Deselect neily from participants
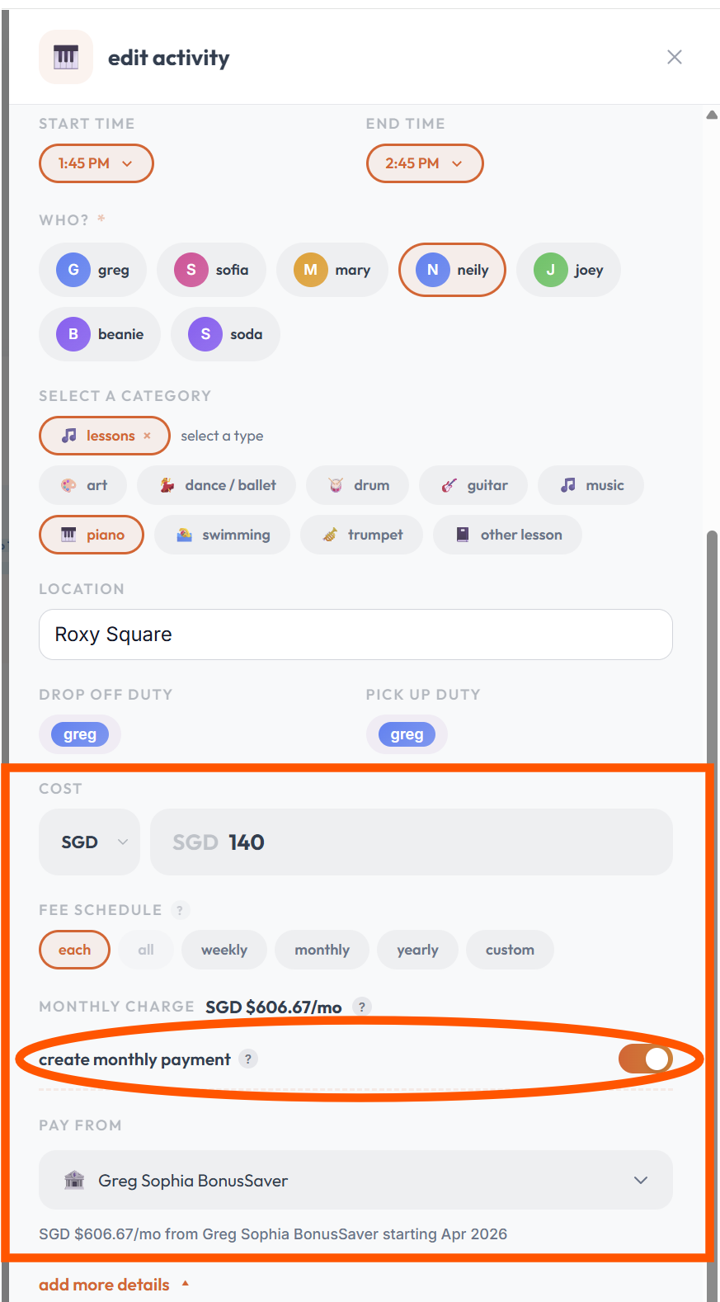Viewport: 720px width, 1302px height. (452, 270)
